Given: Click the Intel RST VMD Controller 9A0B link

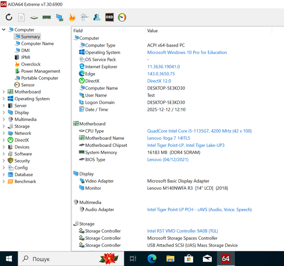Looking at the screenshot, I should [x=183, y=231].
